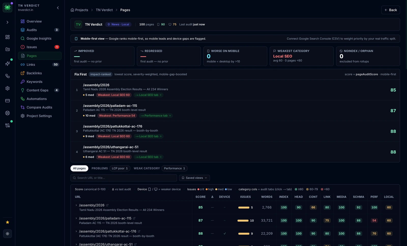This screenshot has width=407, height=246.
Task: Click the yellow issues bar in the /assembly/2026 row
Action: point(244,208)
